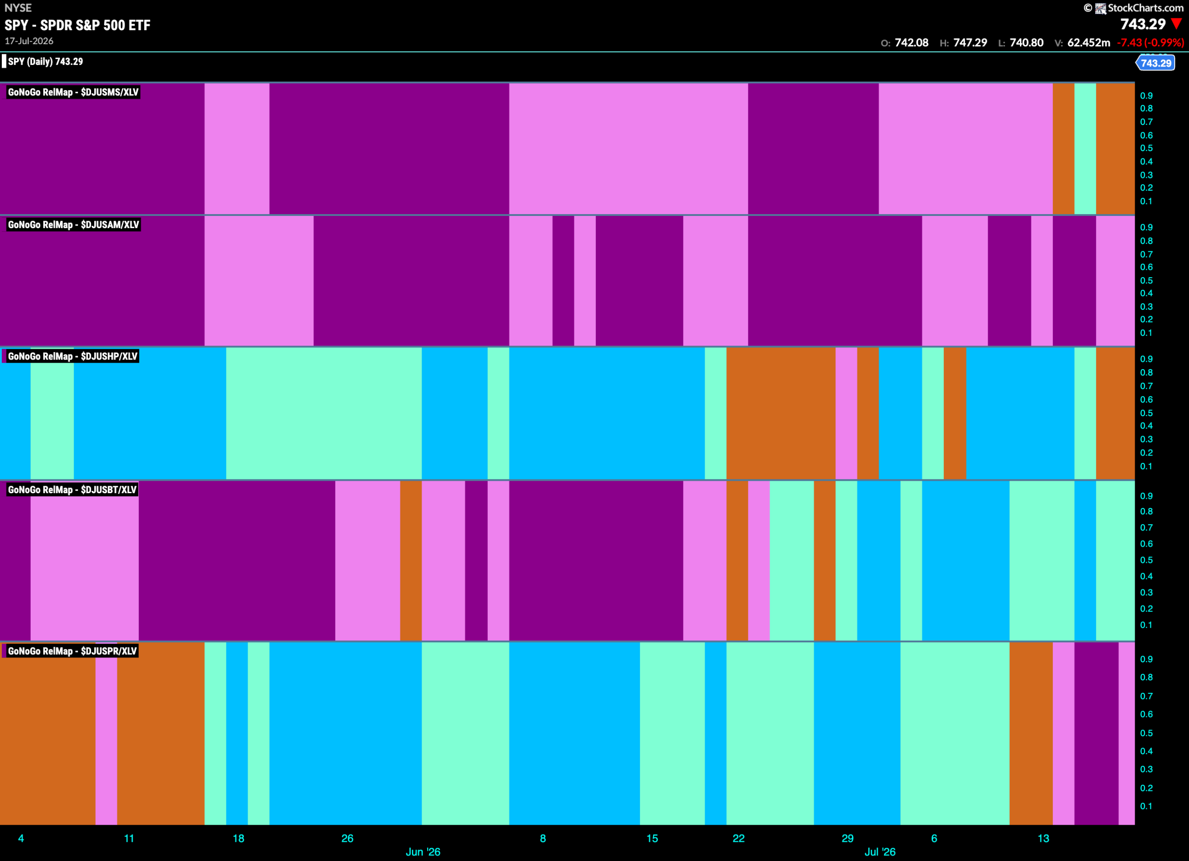This screenshot has width=1189, height=861.
Task: Click the open value 742.08
Action: (x=912, y=43)
